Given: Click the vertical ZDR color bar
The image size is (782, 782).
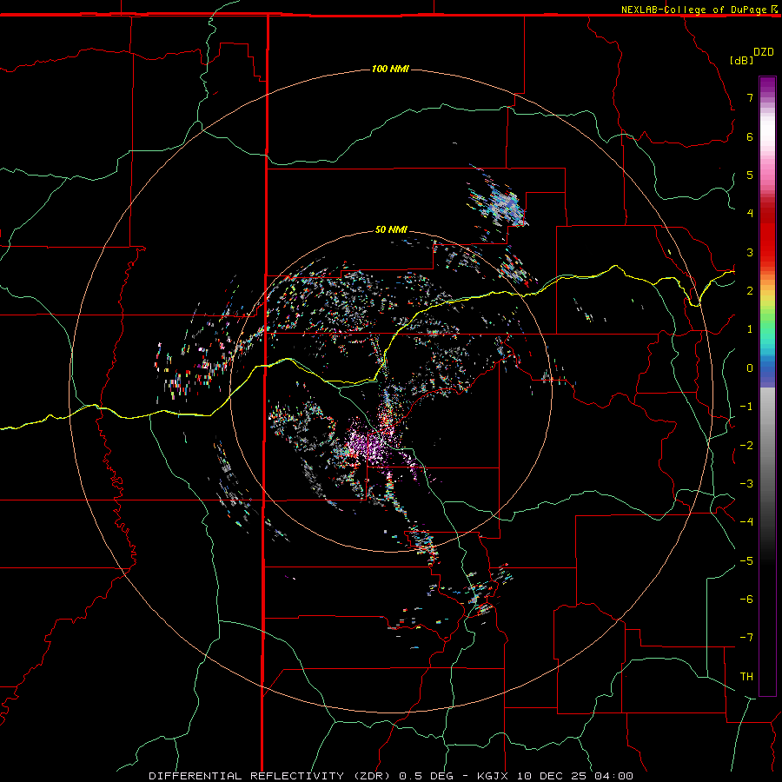Looking at the screenshot, I should (767, 386).
